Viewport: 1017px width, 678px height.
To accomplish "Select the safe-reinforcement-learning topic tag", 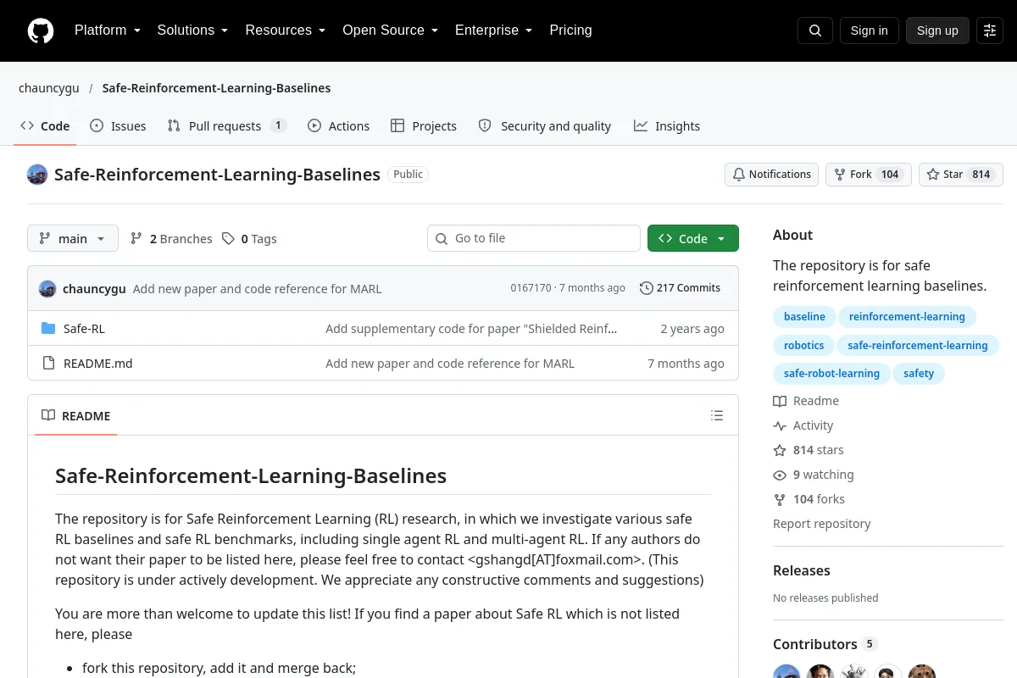I will (918, 346).
